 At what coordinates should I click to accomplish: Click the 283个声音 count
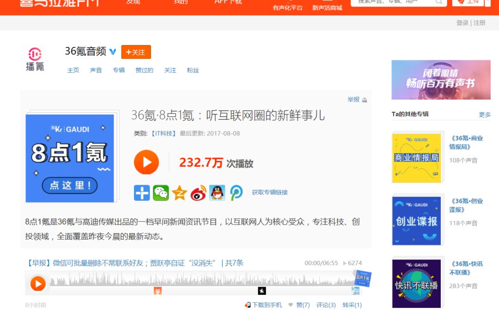(x=463, y=286)
